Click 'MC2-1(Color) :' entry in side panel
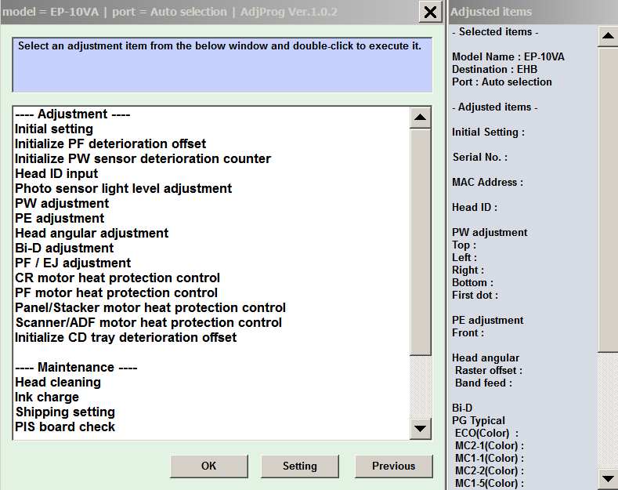 point(489,446)
